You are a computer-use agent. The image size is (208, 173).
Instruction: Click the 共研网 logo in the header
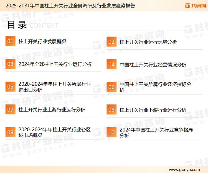[196, 6]
